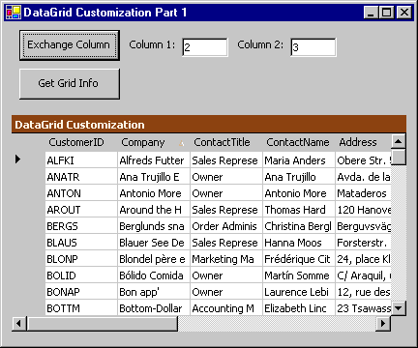Viewport: 418px width, 348px height.
Task: Sort by the ContactTitle column header
Action: (226, 142)
